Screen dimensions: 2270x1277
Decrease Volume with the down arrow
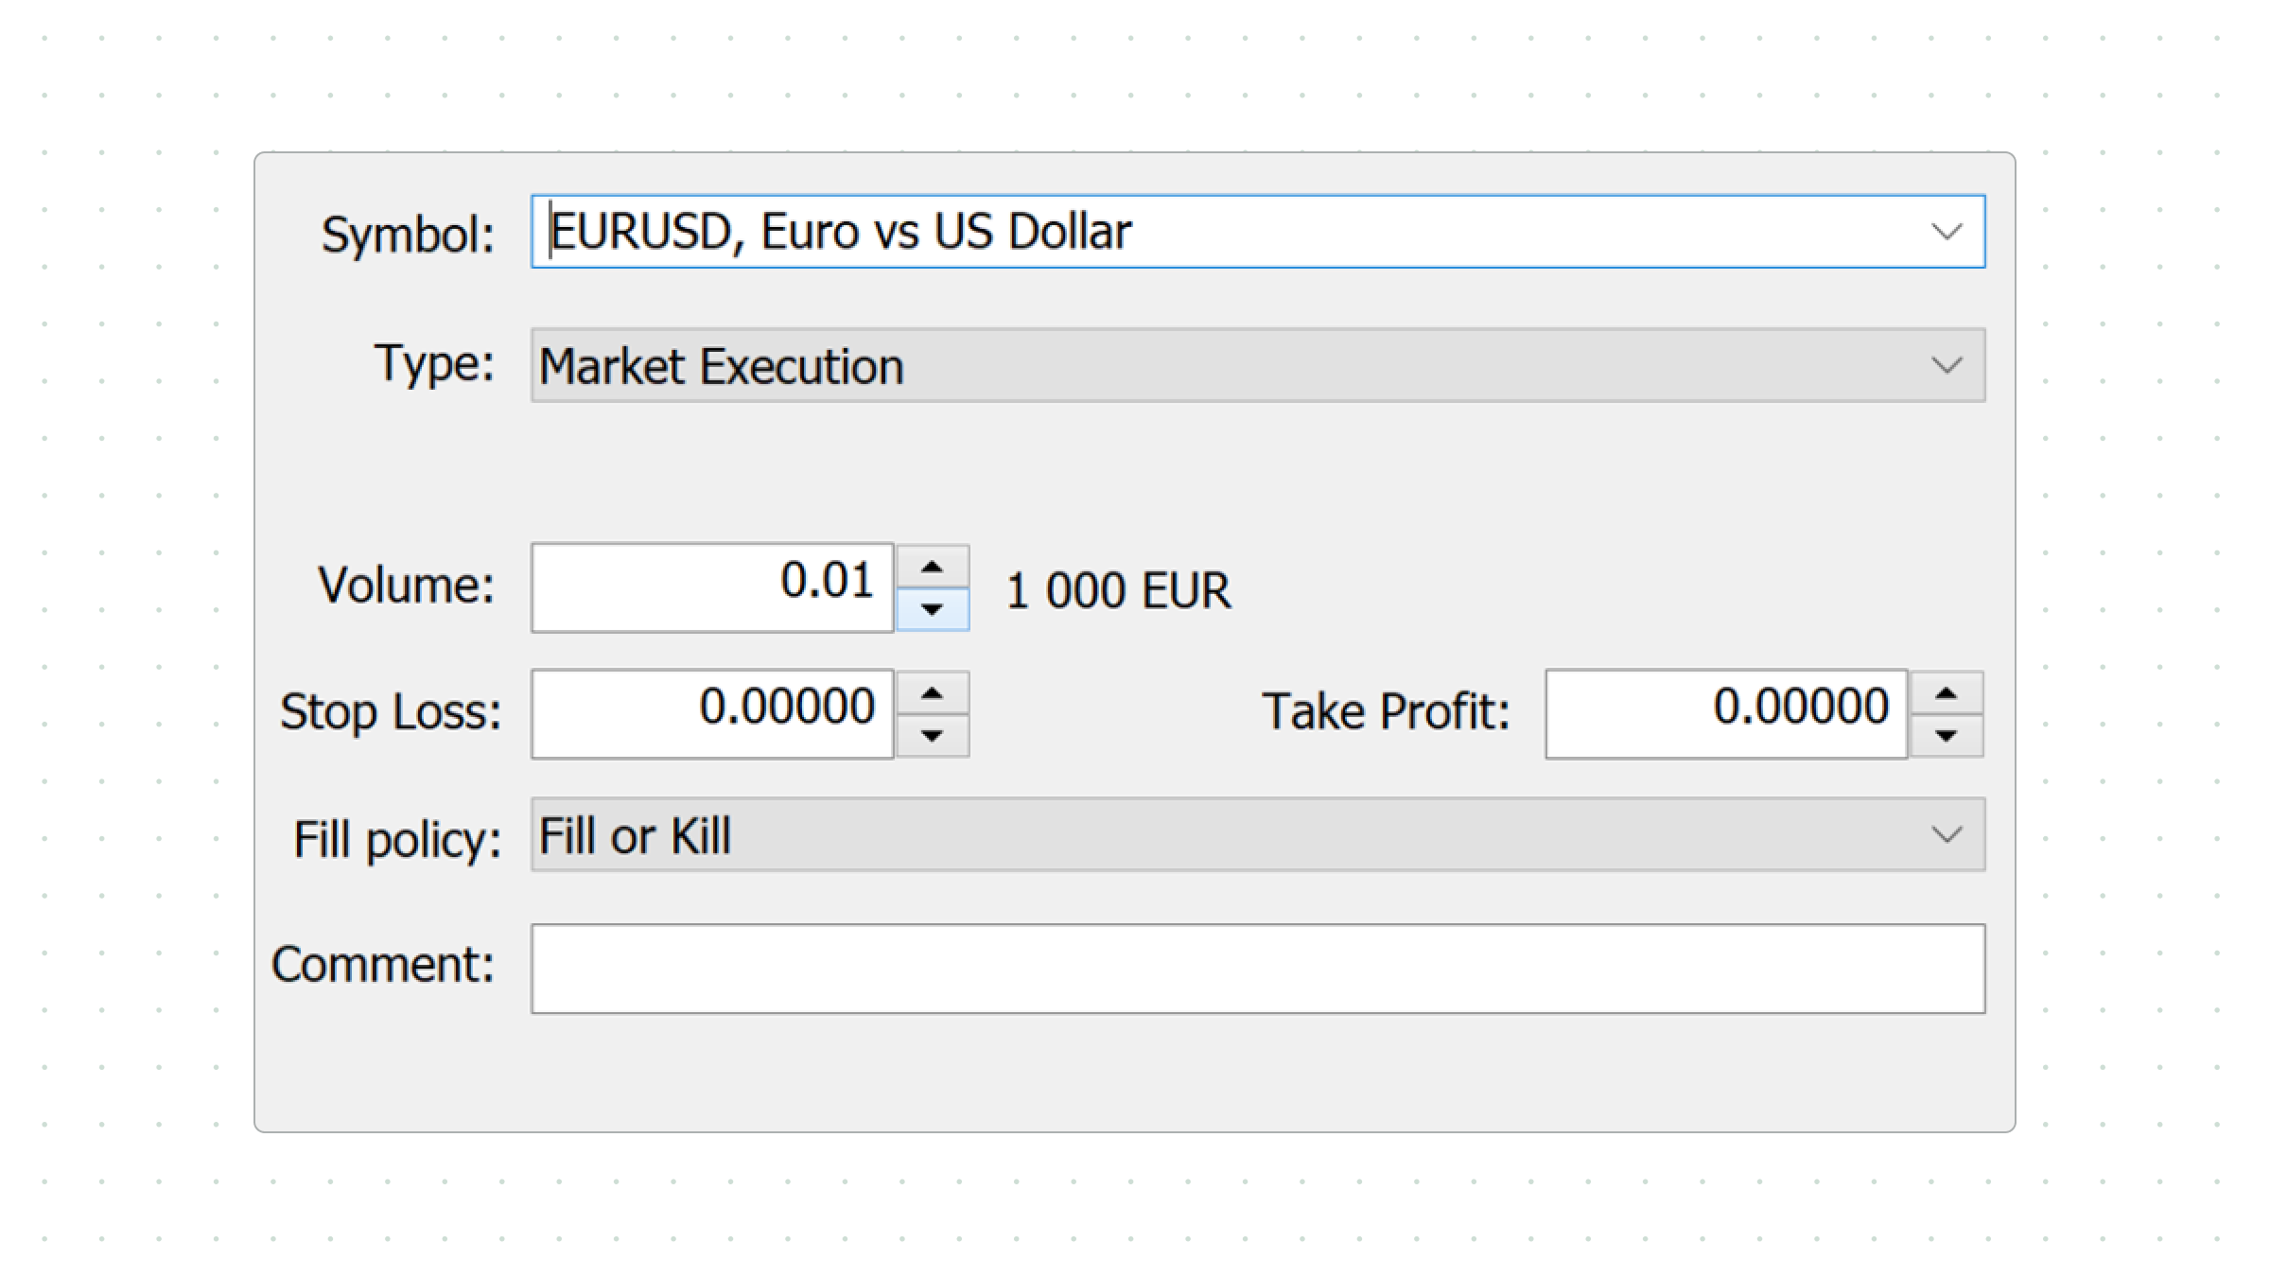point(932,609)
